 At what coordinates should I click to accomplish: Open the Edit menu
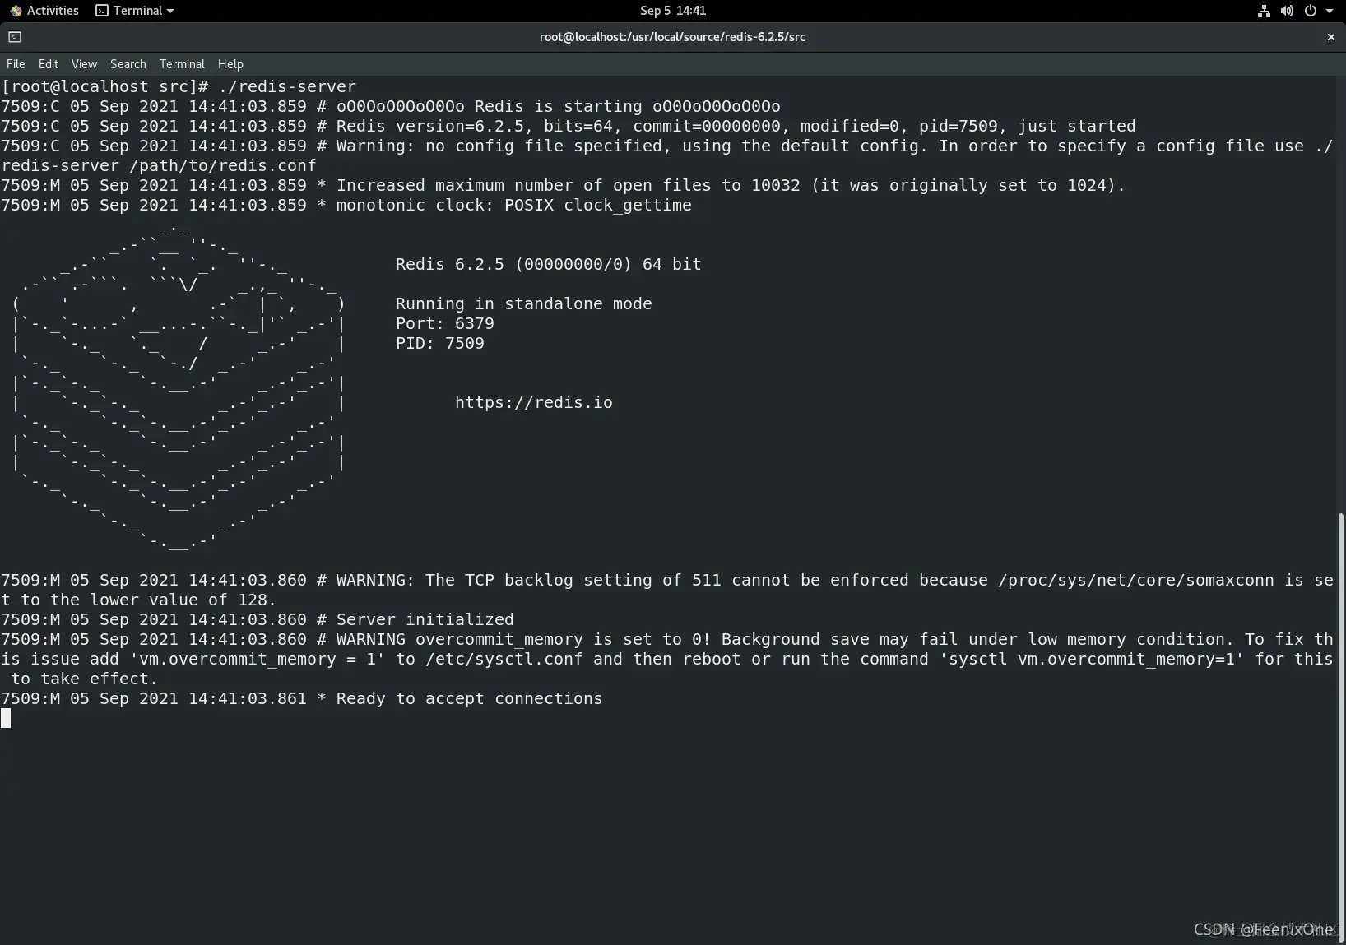(49, 64)
